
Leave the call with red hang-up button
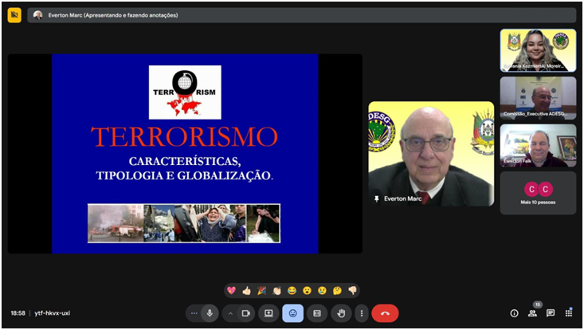(x=385, y=313)
